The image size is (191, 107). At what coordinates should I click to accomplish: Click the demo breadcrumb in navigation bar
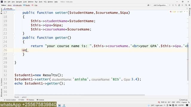(x=10, y=5)
